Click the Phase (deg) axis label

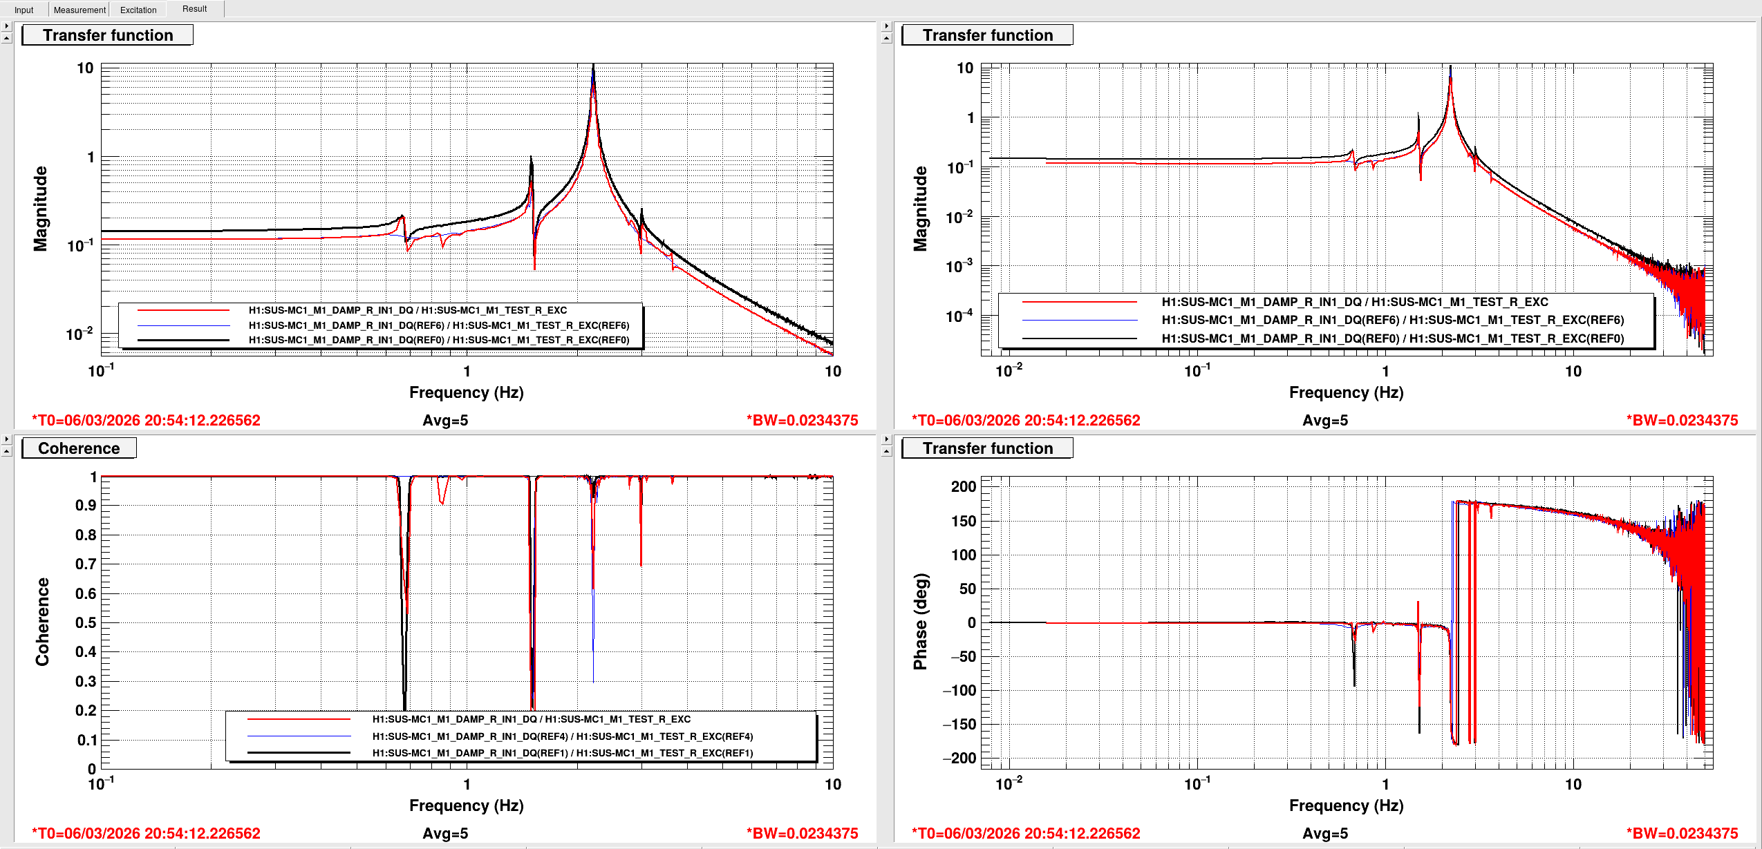(x=920, y=622)
